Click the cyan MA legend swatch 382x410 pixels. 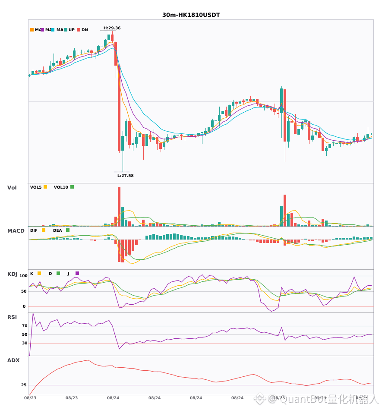53,30
